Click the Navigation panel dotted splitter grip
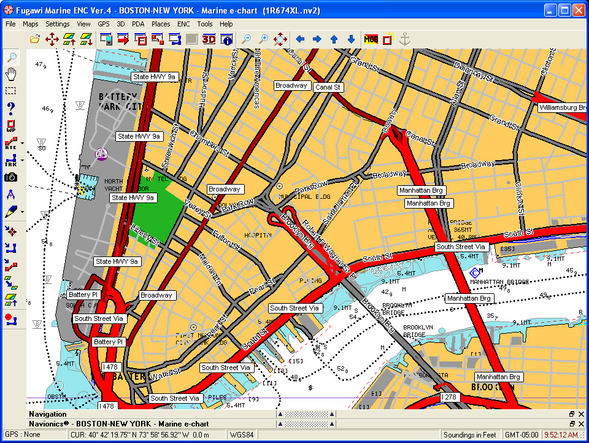Viewport: 589px width, 443px height. 306,414
